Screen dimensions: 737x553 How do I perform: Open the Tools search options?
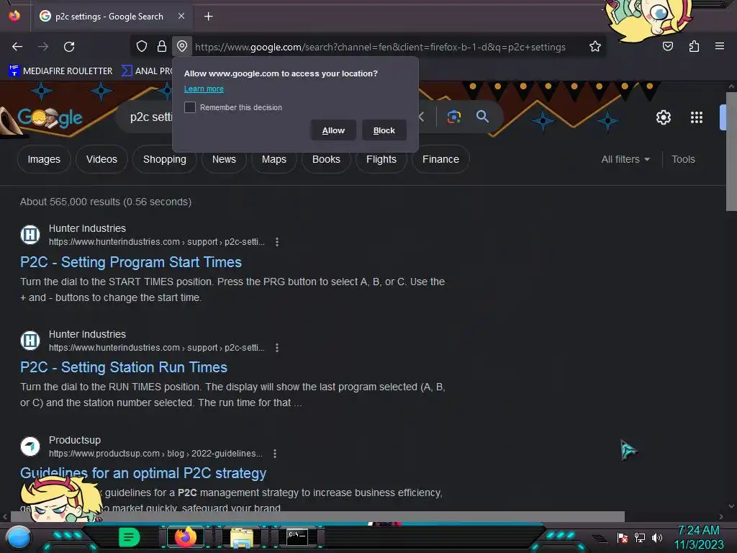click(x=683, y=159)
